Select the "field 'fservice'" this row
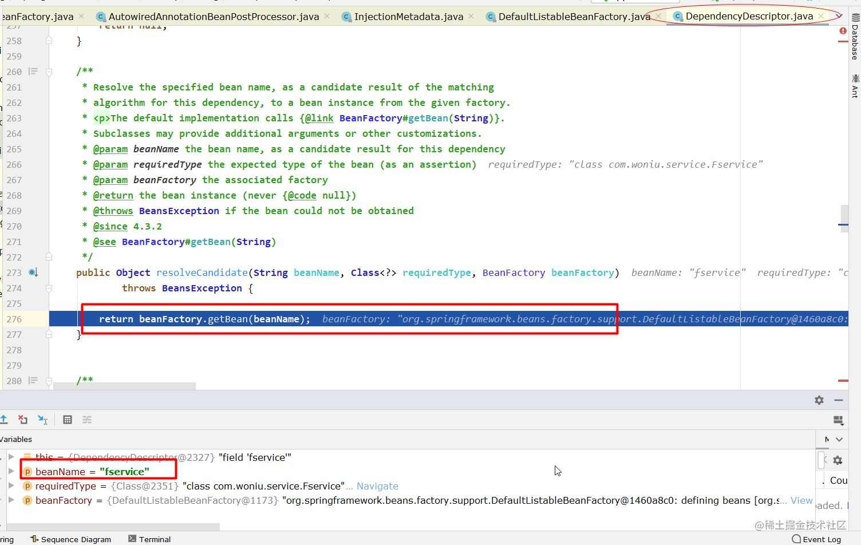This screenshot has height=545, width=861. click(x=410, y=457)
